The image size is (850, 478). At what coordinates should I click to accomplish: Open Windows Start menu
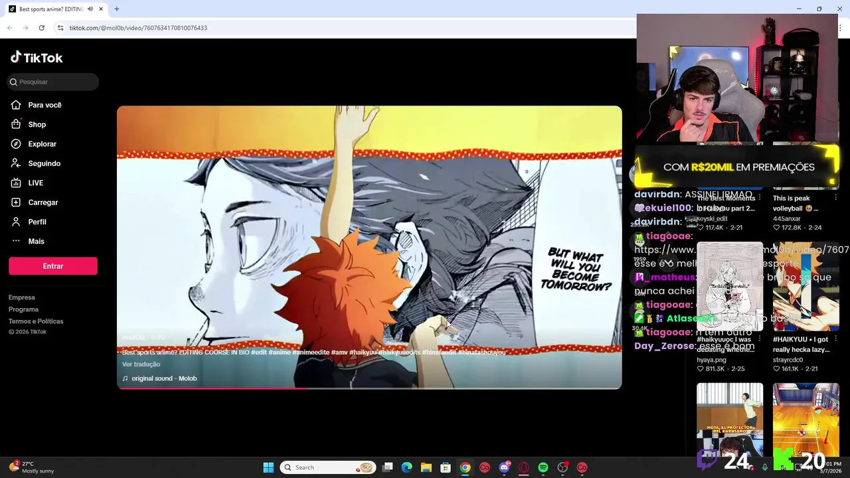[268, 467]
